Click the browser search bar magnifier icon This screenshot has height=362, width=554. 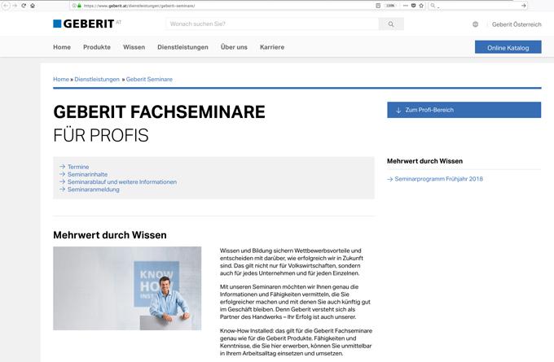click(x=433, y=6)
